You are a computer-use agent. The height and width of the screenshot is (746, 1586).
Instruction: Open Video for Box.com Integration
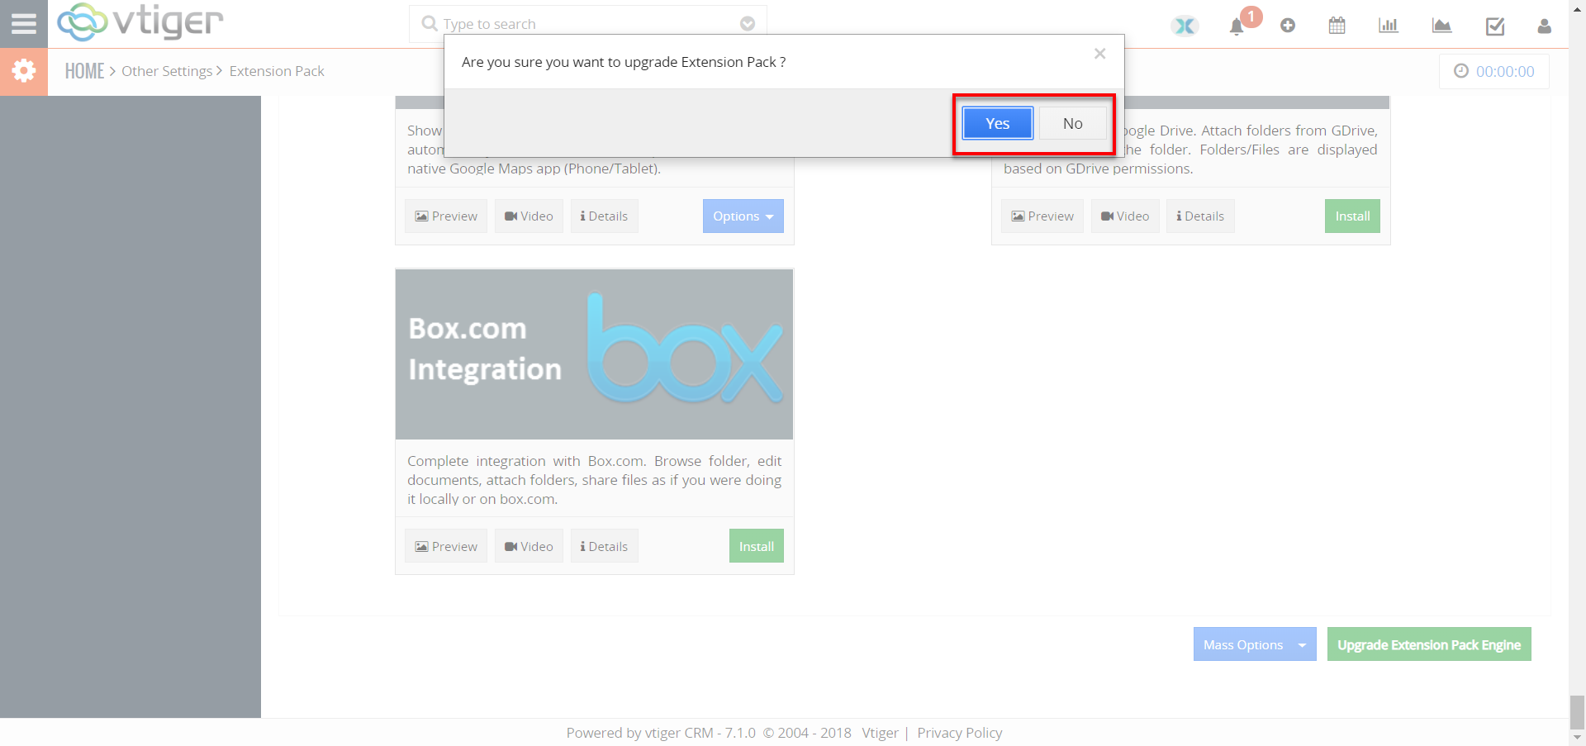tap(529, 546)
